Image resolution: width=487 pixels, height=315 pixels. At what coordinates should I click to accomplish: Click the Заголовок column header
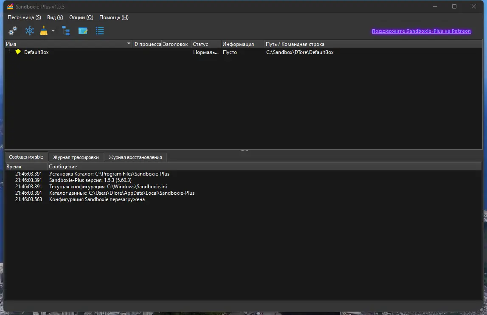[x=176, y=44]
